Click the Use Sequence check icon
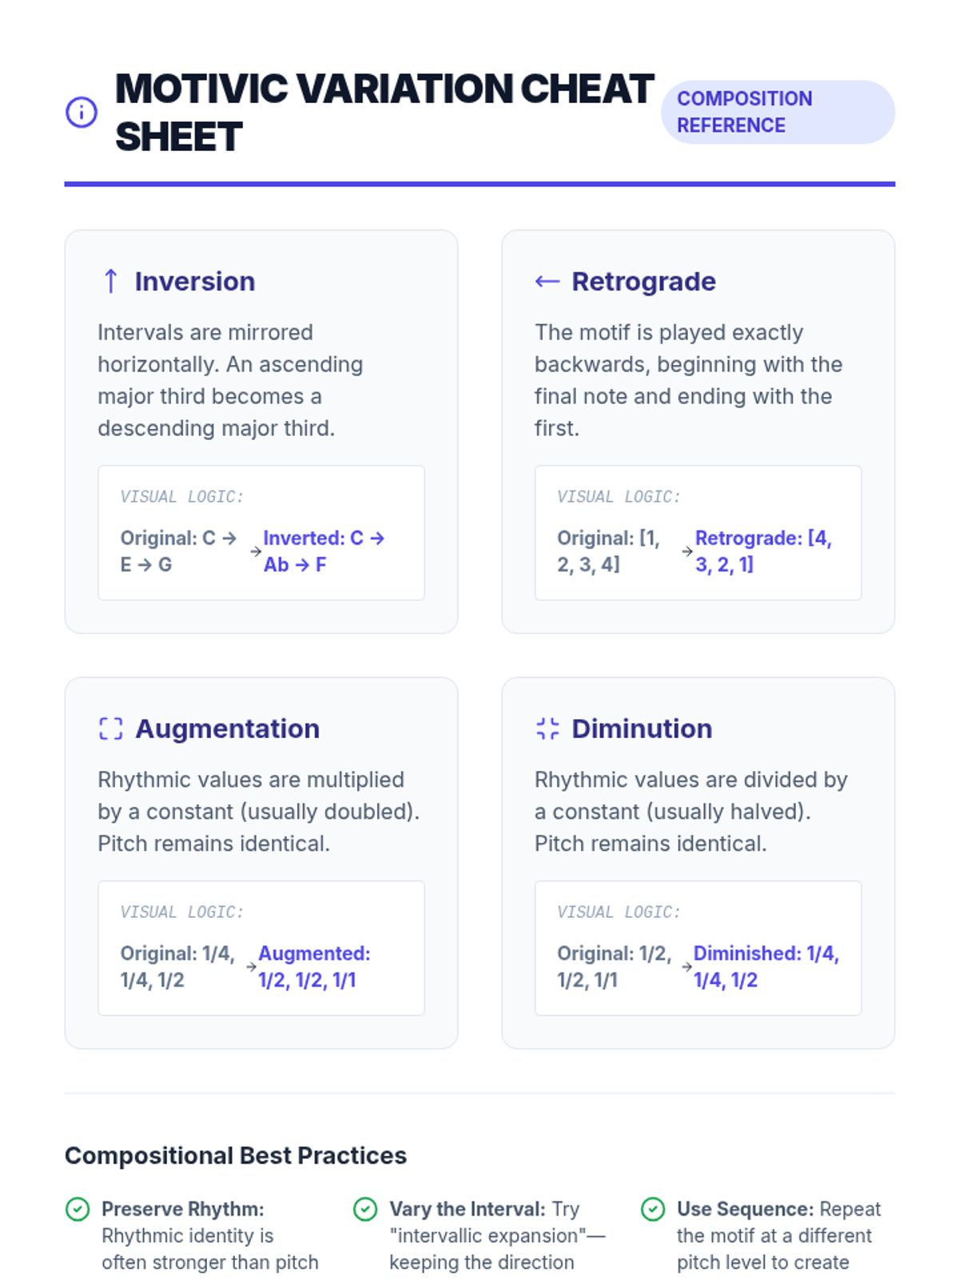The height and width of the screenshot is (1278, 959). (x=653, y=1209)
